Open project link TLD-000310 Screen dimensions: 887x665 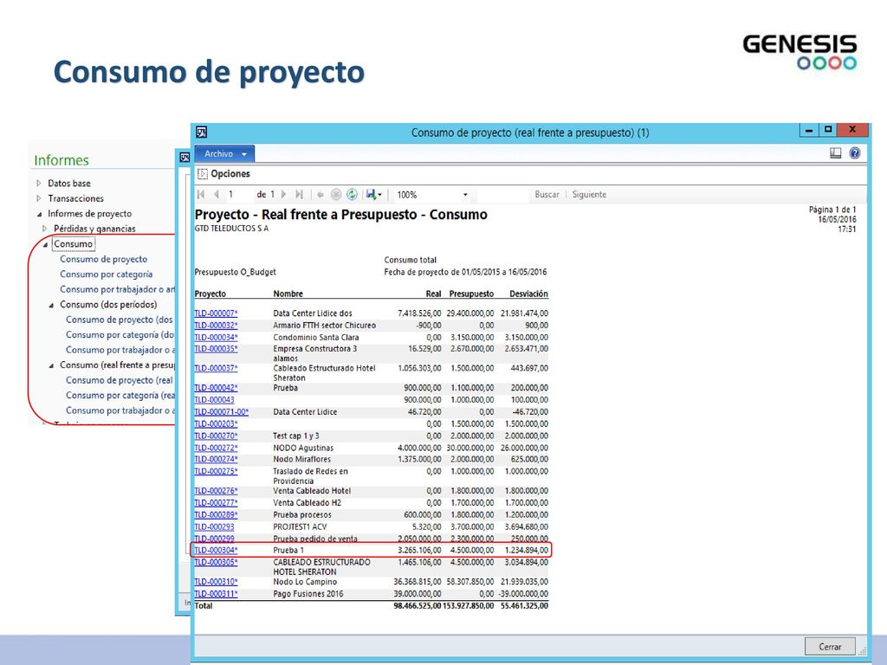click(x=216, y=581)
